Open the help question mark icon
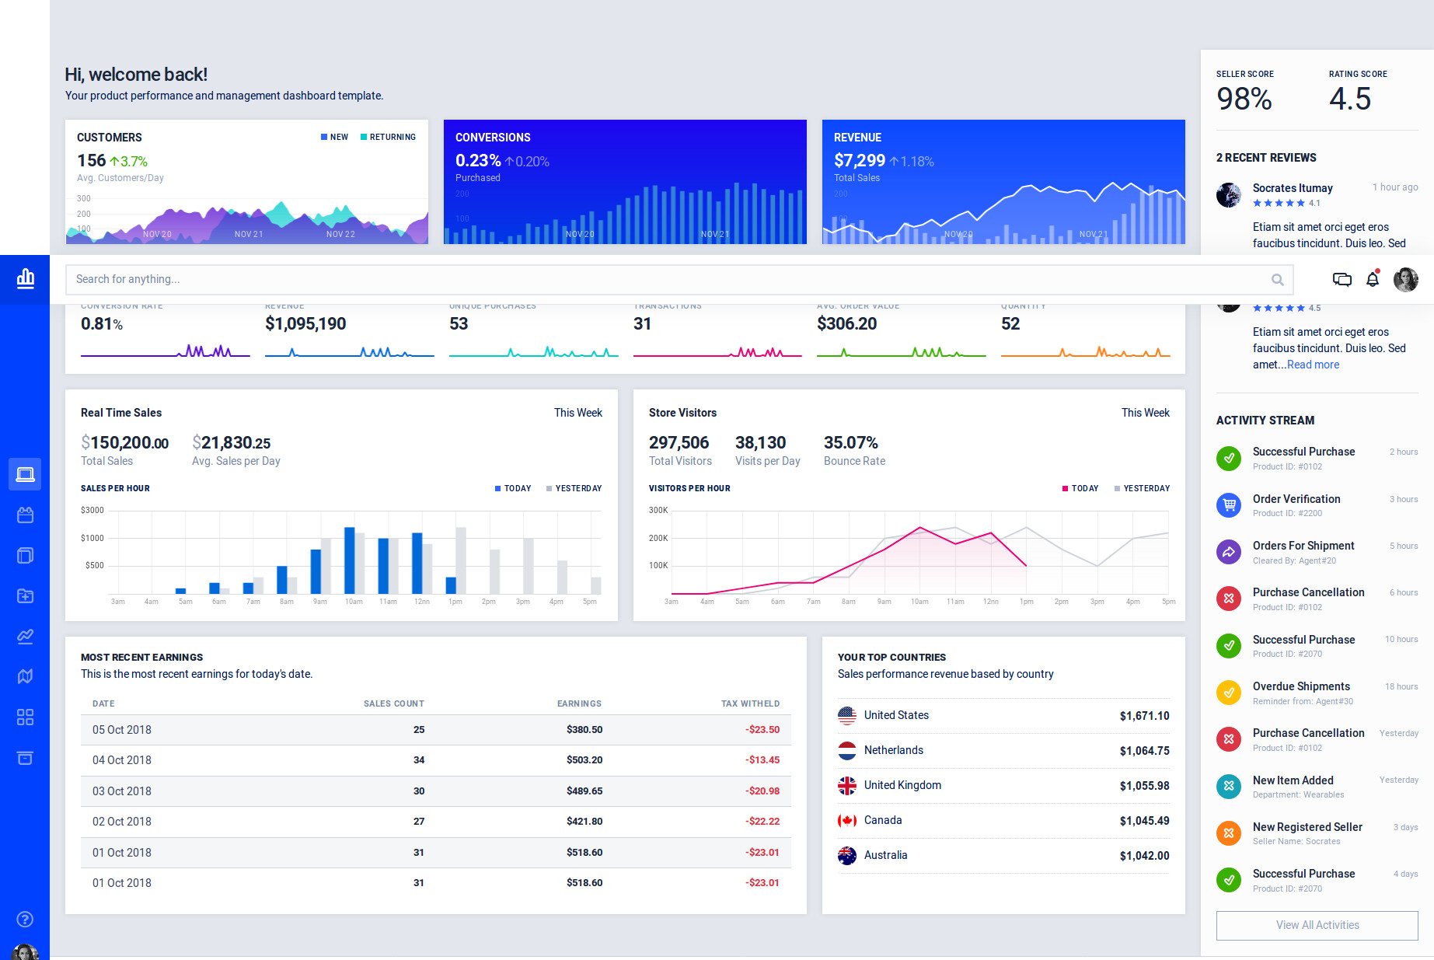This screenshot has height=960, width=1434. [25, 919]
